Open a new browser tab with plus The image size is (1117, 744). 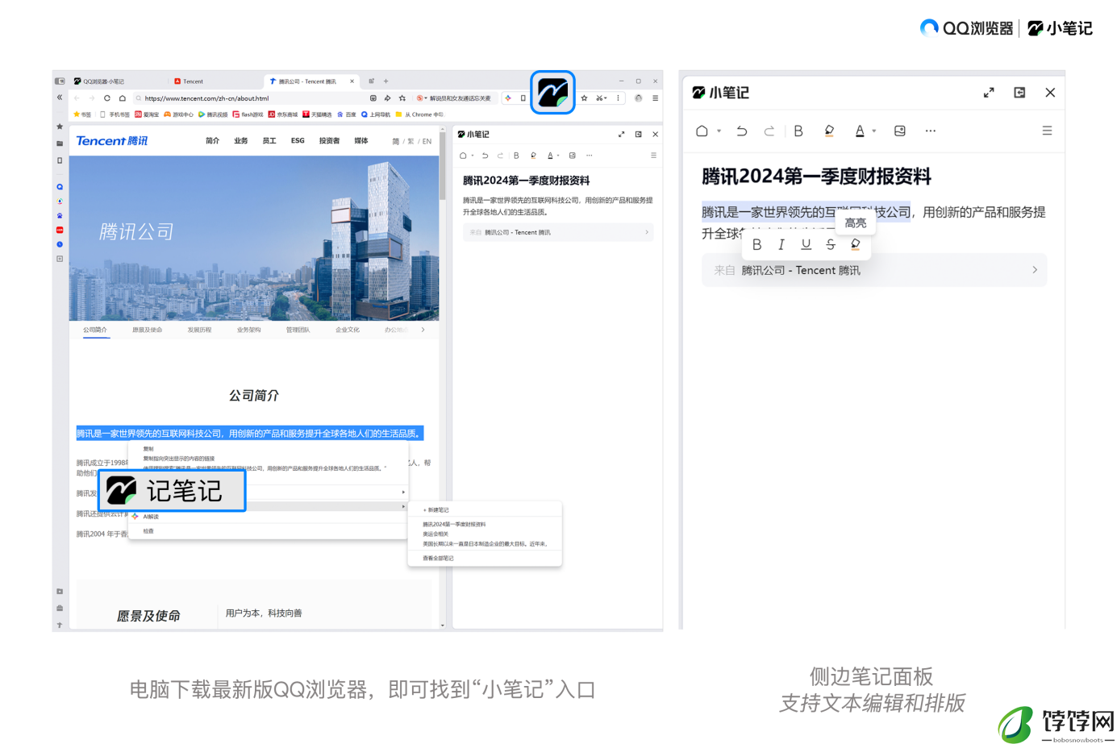click(386, 81)
